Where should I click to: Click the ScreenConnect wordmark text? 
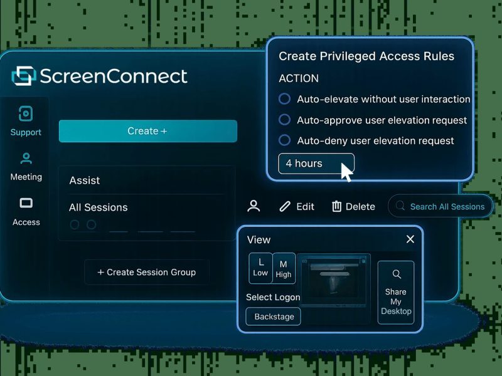[114, 76]
